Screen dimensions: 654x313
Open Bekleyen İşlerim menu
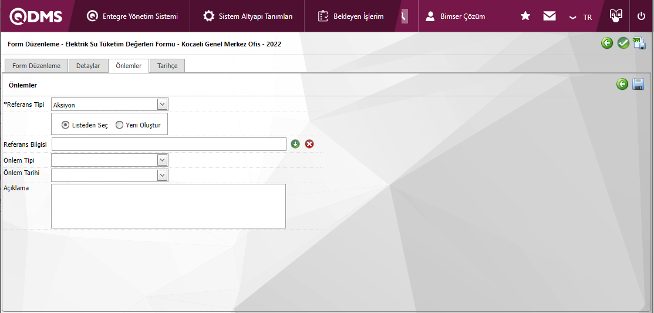[350, 16]
